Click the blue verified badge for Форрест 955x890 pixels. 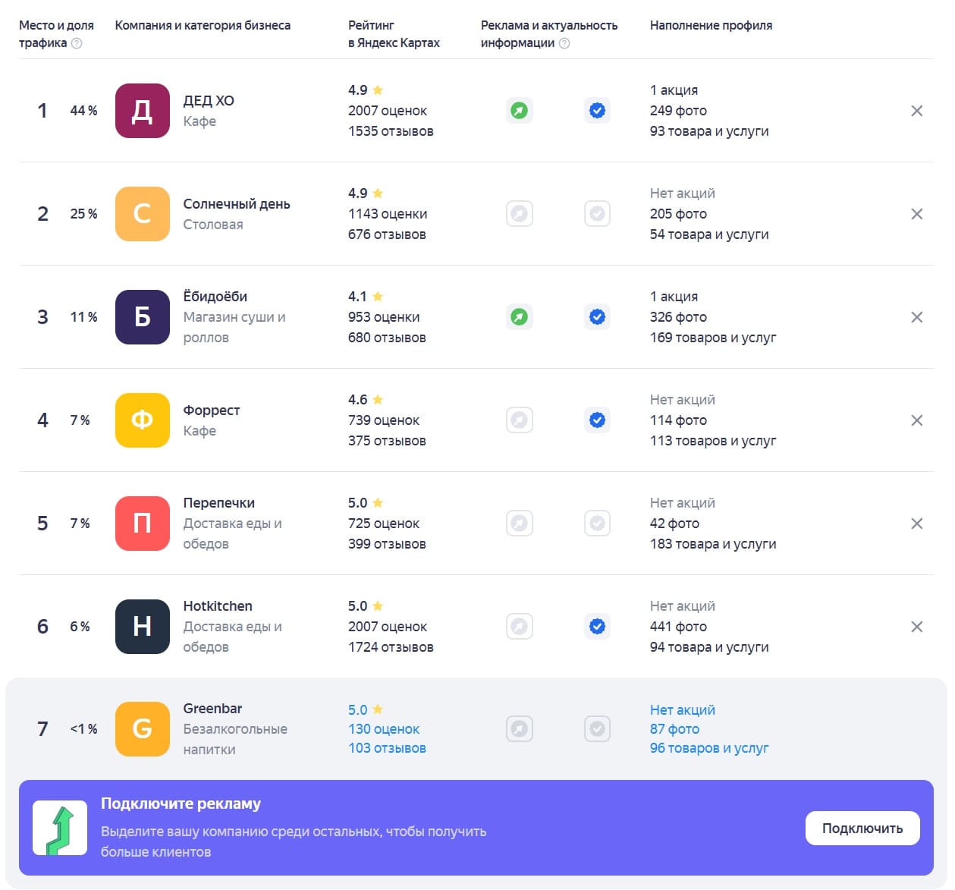pyautogui.click(x=598, y=420)
